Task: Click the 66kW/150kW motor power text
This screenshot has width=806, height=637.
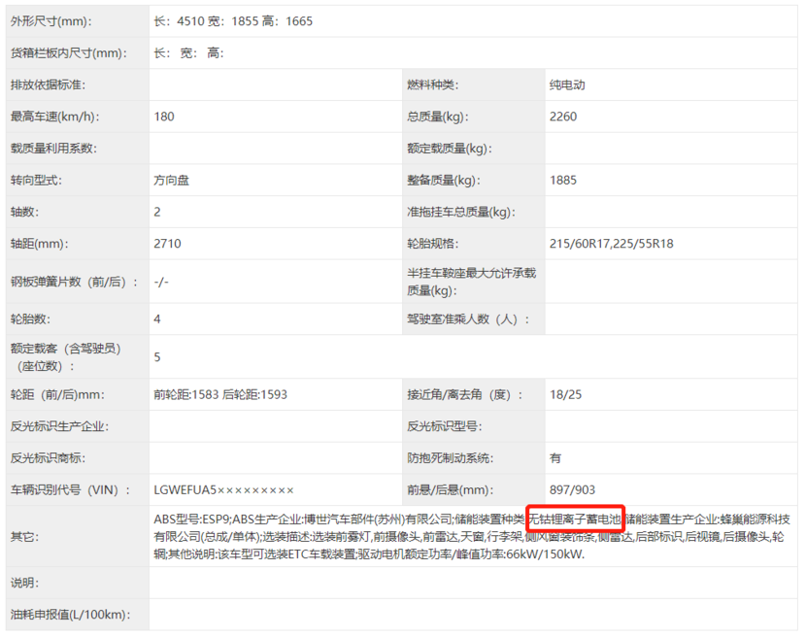Action: coord(546,554)
